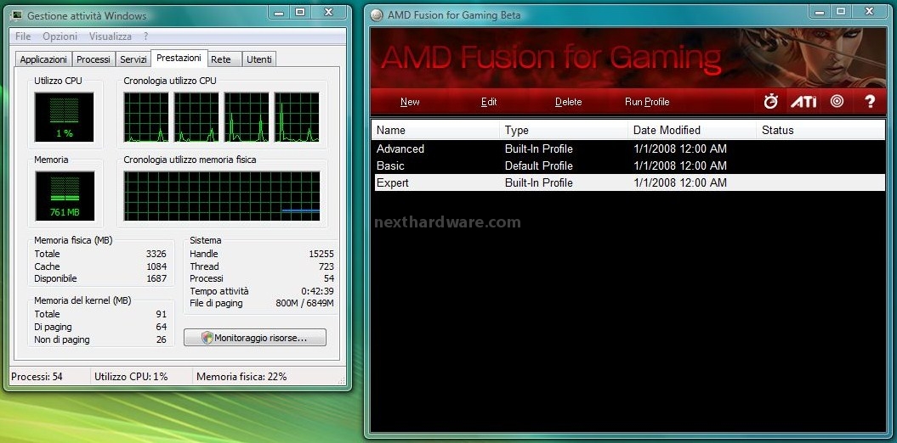The image size is (897, 443).
Task: Click the physical memory history graph
Action: coord(222,196)
